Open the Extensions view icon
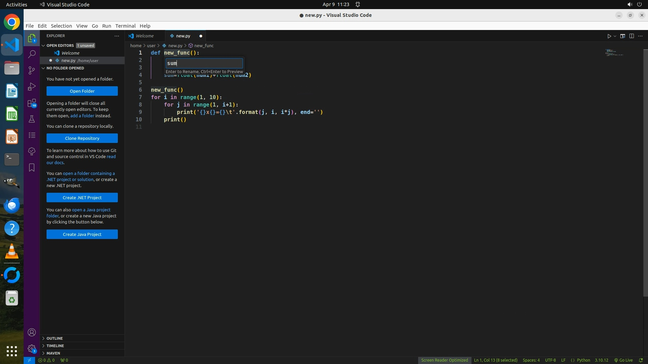The height and width of the screenshot is (364, 648). coord(32,103)
